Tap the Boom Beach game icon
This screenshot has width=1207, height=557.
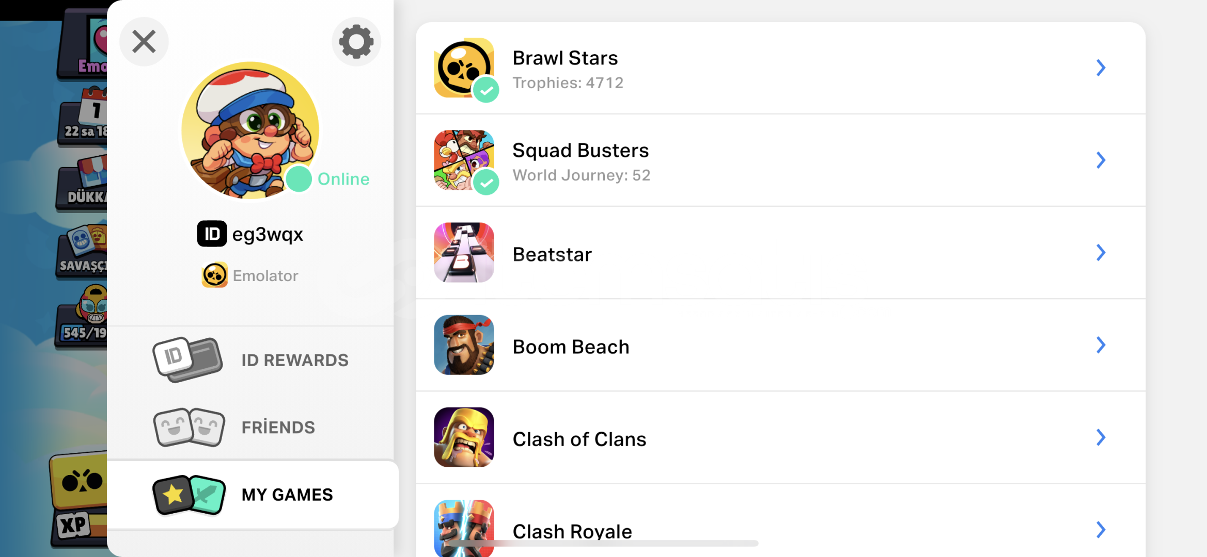[464, 345]
